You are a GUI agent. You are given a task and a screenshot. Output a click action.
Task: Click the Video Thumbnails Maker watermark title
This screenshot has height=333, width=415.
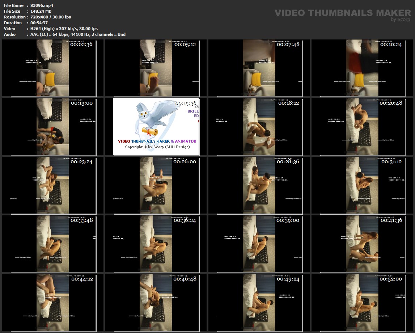coord(343,13)
